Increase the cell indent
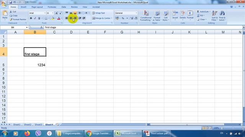The image size is (245, 137). (x=84, y=18)
